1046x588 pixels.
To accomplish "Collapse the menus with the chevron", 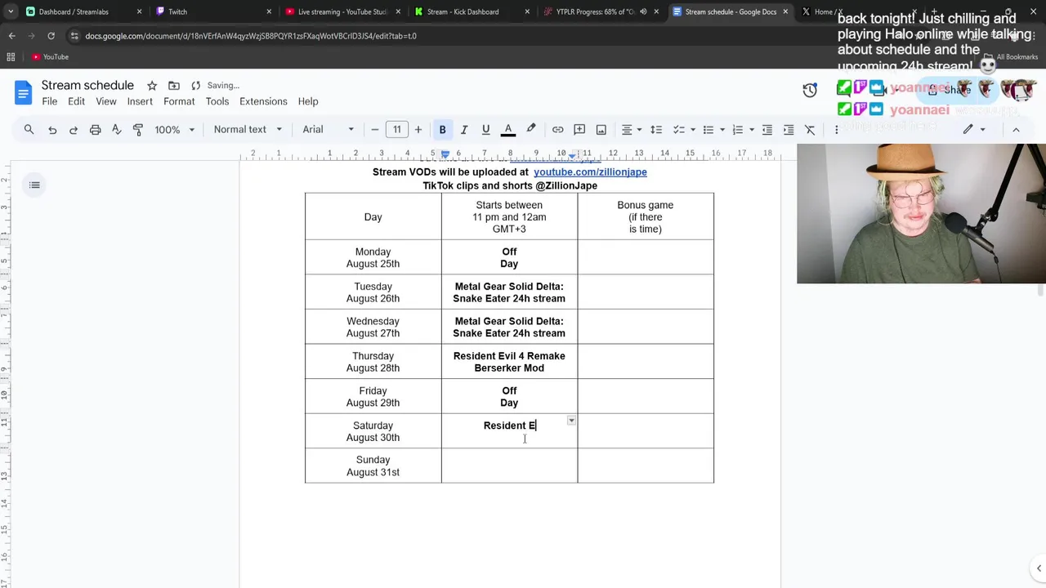I will click(1016, 129).
